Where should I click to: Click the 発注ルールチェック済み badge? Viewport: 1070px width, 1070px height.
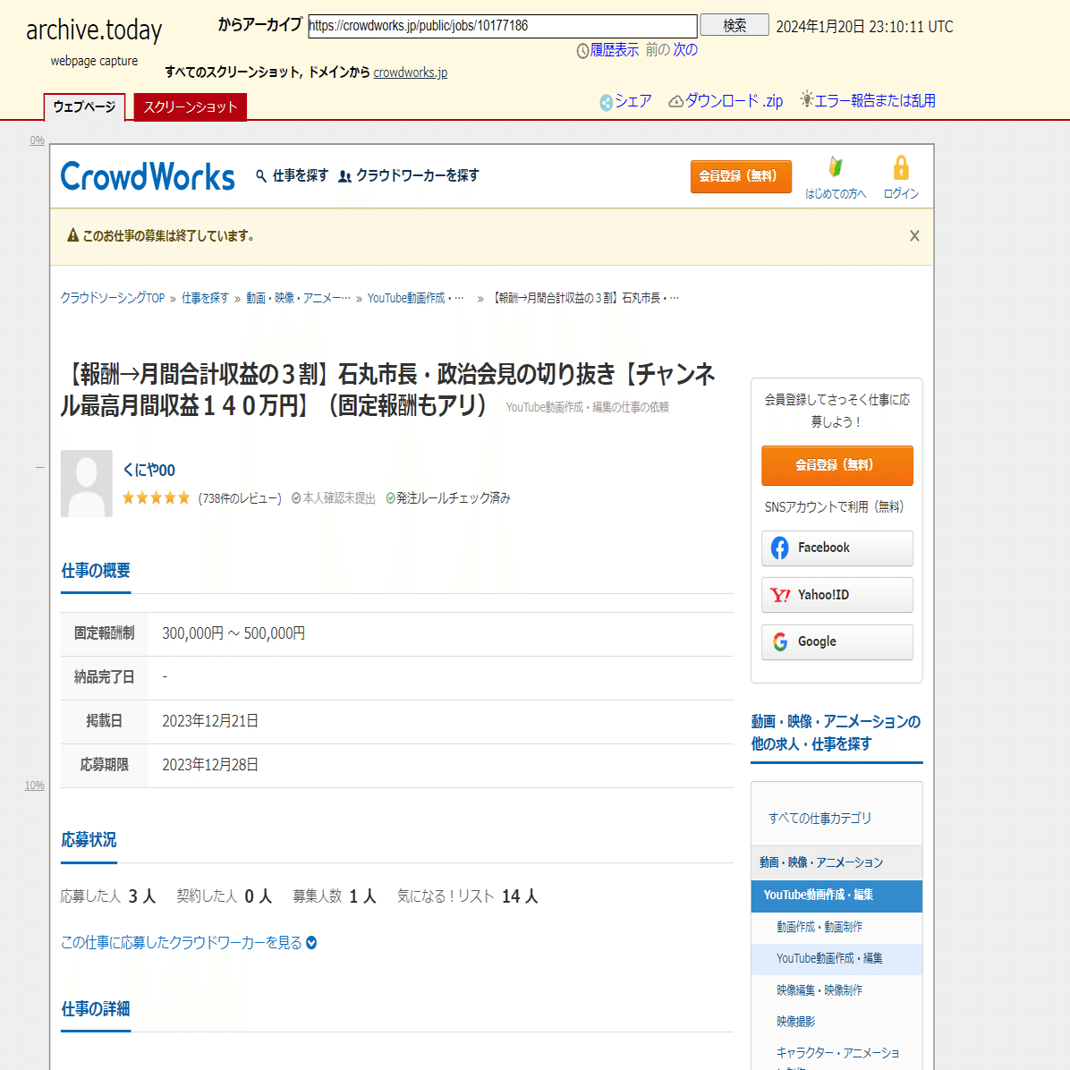pos(447,499)
